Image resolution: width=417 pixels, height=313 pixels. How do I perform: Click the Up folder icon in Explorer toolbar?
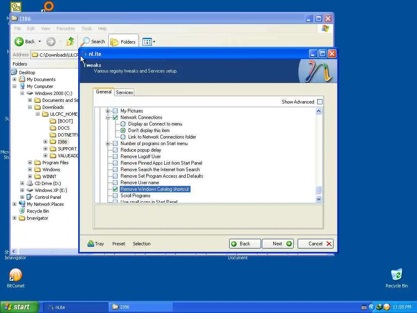point(70,42)
